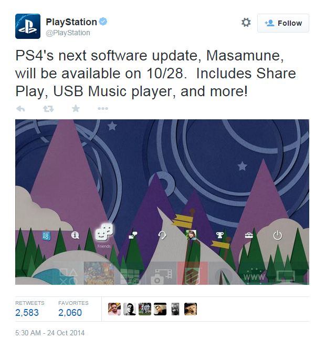Viewport: 325px width, 349px height.
Task: Open the PlayStation profile avatar
Action: [x=28, y=26]
